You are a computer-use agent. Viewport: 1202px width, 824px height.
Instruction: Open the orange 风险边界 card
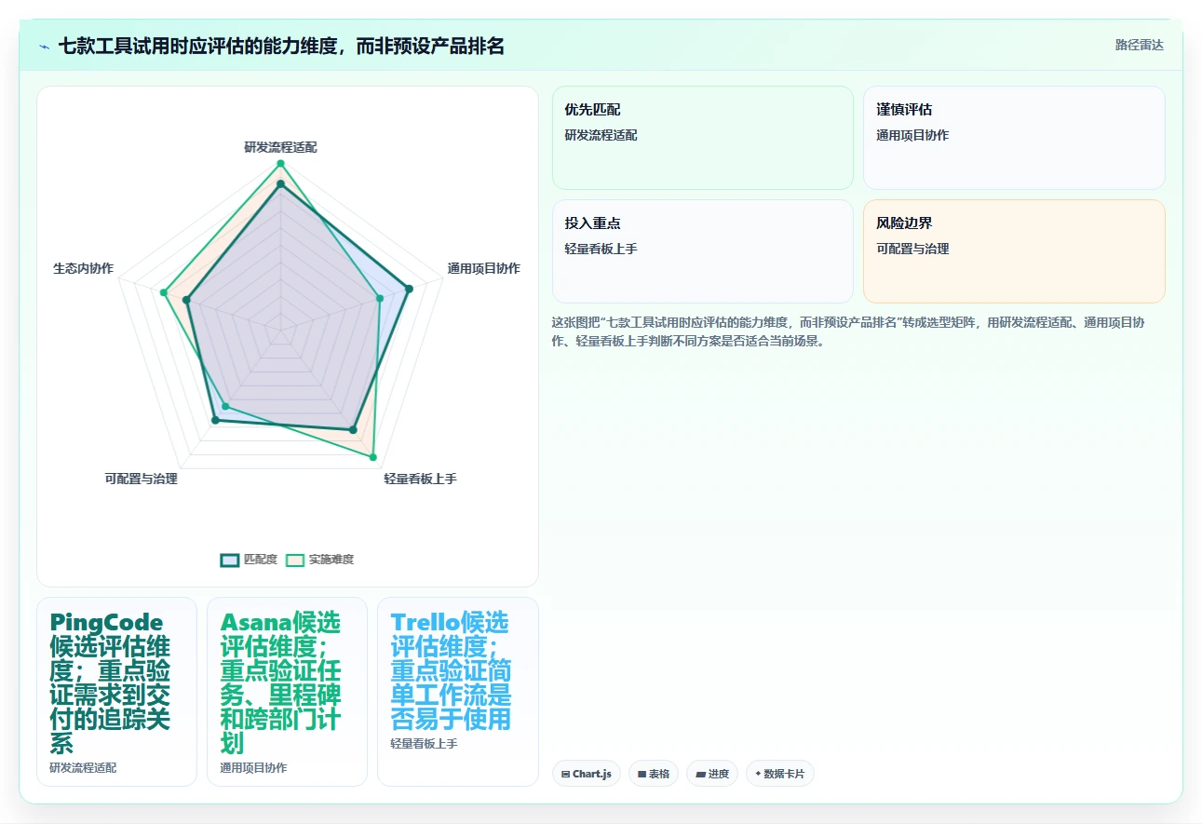(1014, 251)
